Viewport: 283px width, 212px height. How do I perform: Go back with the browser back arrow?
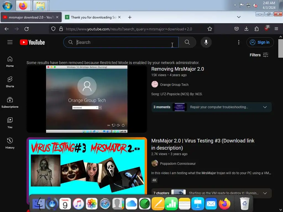7,29
